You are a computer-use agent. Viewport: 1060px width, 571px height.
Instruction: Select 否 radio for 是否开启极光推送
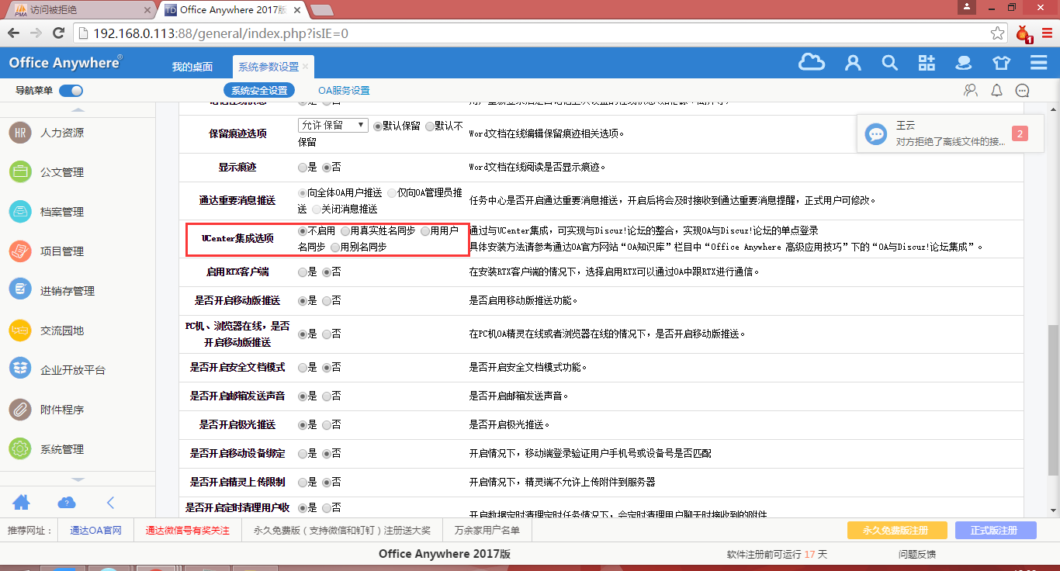tap(327, 425)
